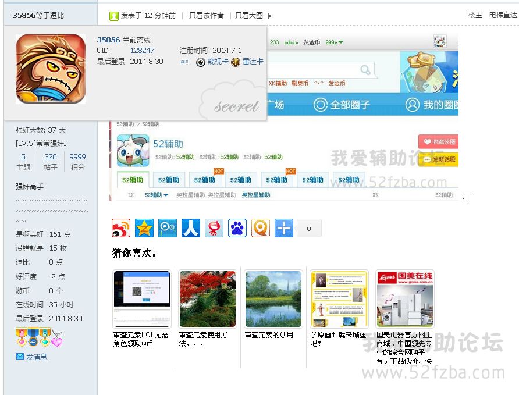519x395 pixels.
Task: Open the 学原画 ad thumbnail
Action: pos(339,298)
